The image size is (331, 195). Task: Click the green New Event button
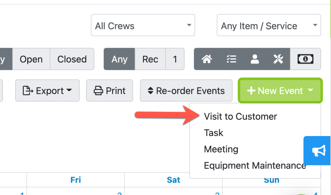pyautogui.click(x=280, y=91)
